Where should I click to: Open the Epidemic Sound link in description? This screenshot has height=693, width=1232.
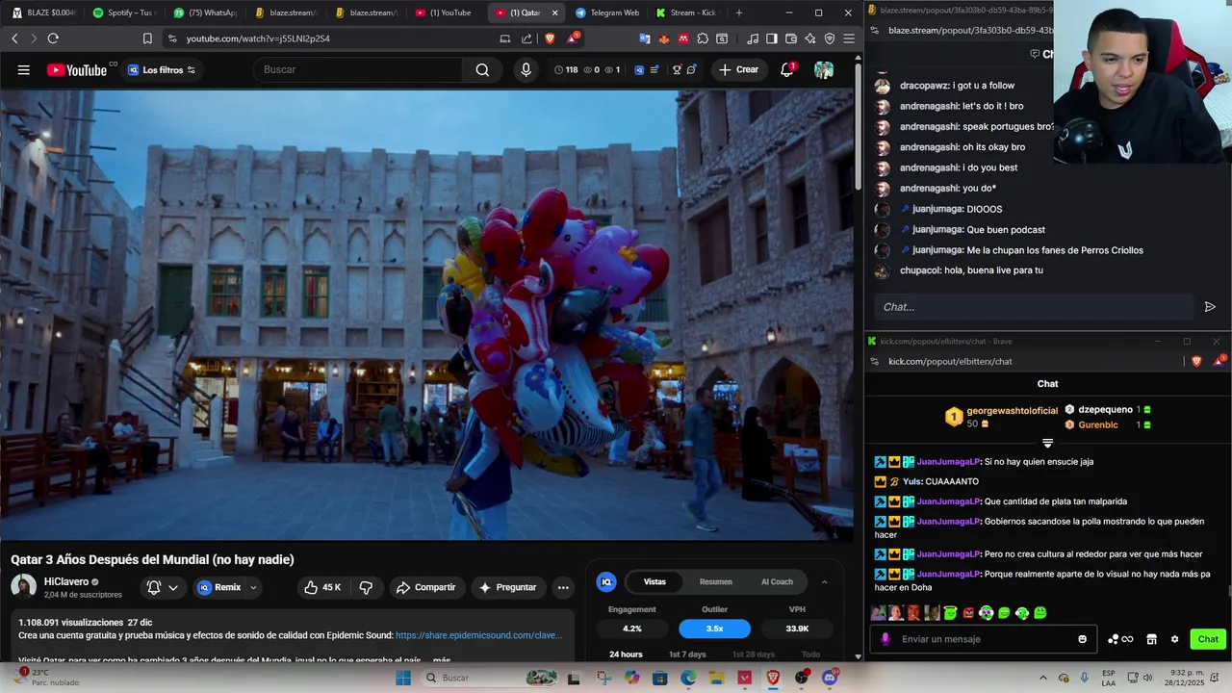pos(478,635)
